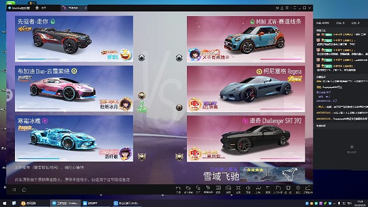Click player avatar 杜昕冰月

[125, 104]
